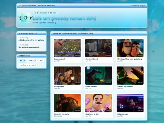Click the "LG's art (mostly fanart tbh)" heading

(64, 18)
